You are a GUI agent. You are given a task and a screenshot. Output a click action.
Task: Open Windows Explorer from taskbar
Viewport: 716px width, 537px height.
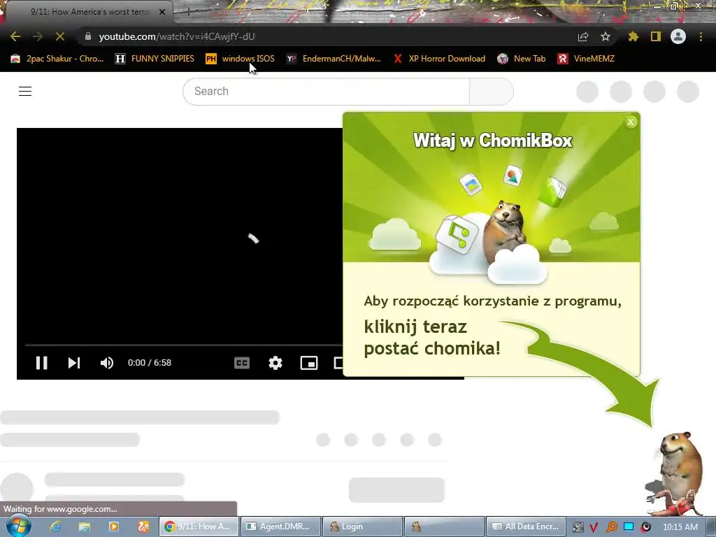coord(85,527)
